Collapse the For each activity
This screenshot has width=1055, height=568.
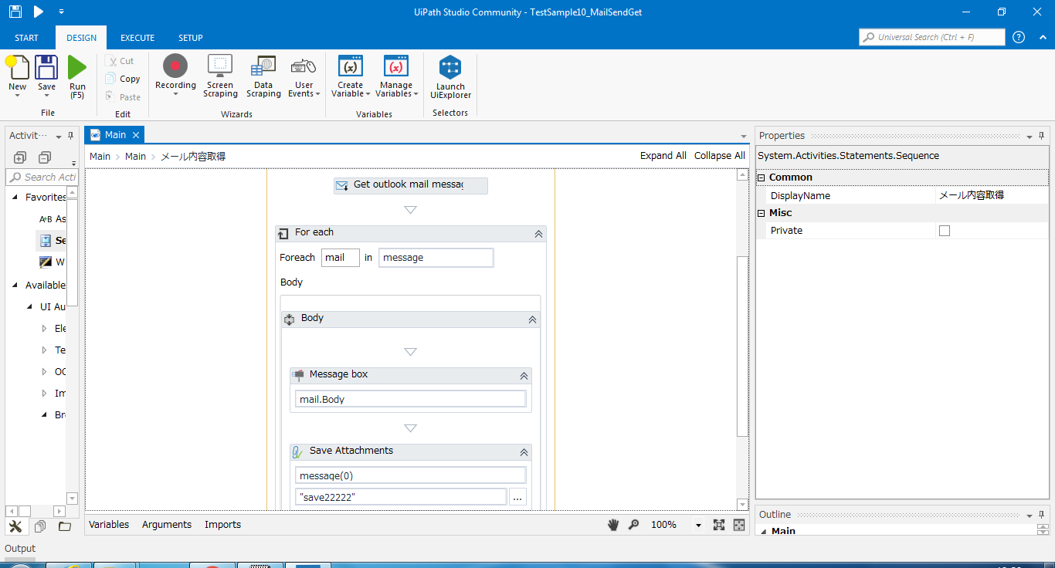[538, 233]
